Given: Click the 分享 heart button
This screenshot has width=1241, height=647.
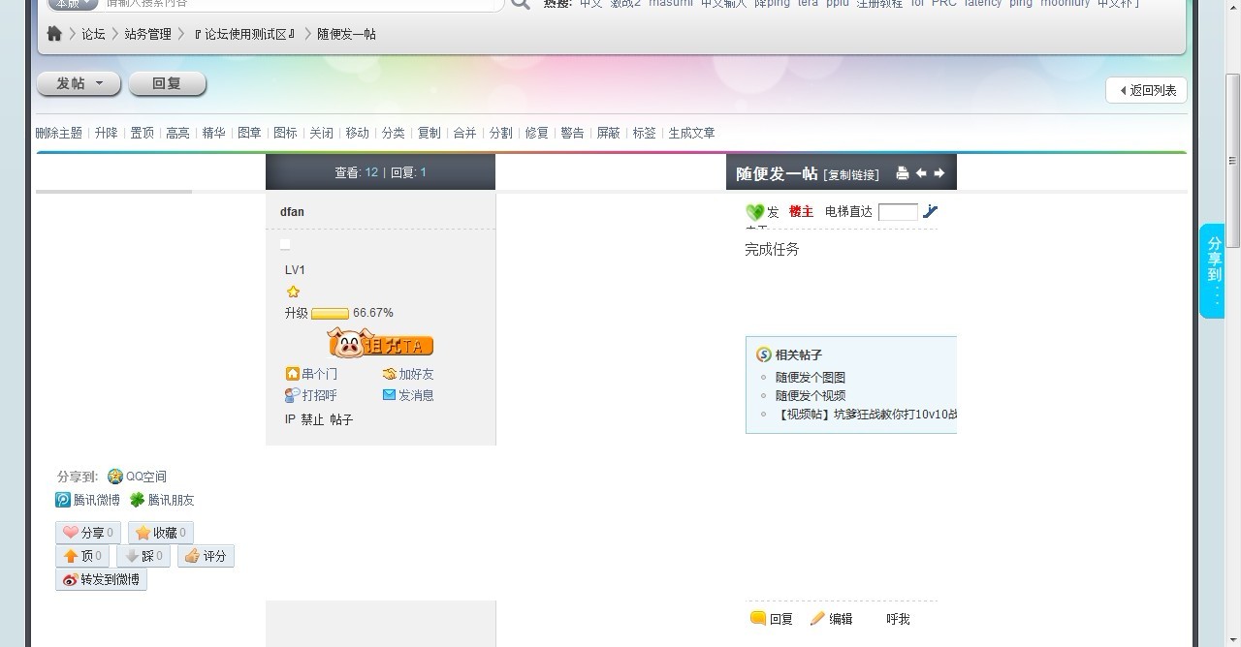Looking at the screenshot, I should [88, 533].
